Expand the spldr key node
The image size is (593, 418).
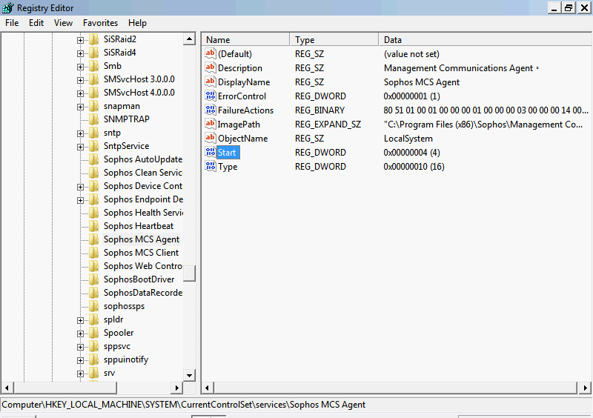(80, 320)
